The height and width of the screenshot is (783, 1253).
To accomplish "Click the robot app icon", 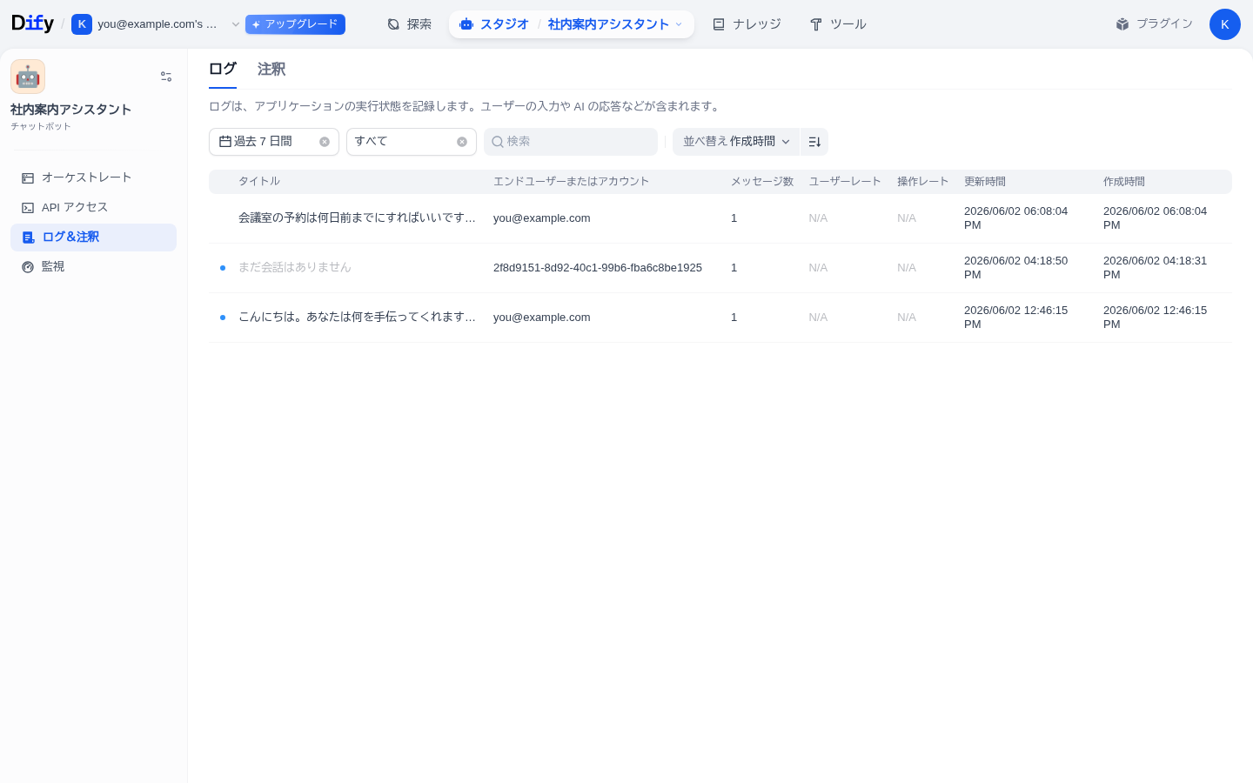I will (x=28, y=77).
